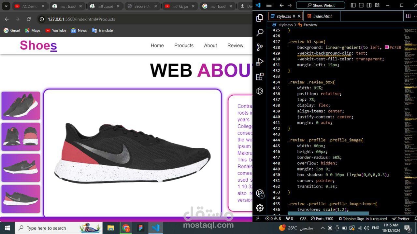
Task: Click the Windows 'Type here to search' box
Action: tap(59, 228)
